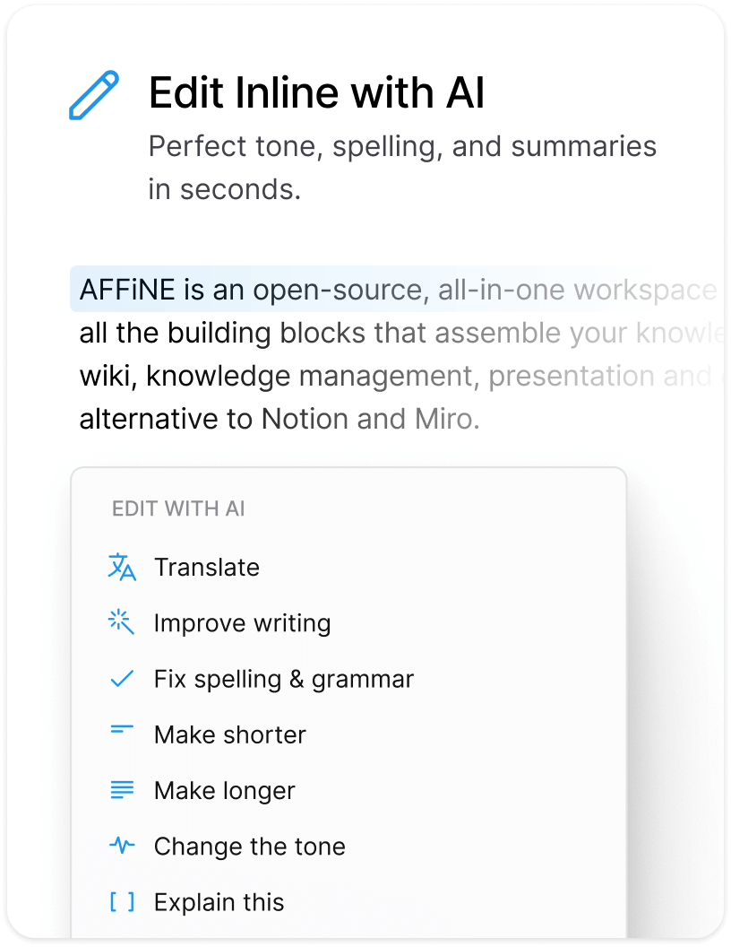731x947 pixels.
Task: Click the stacked-lines icon for Make longer
Action: [123, 790]
